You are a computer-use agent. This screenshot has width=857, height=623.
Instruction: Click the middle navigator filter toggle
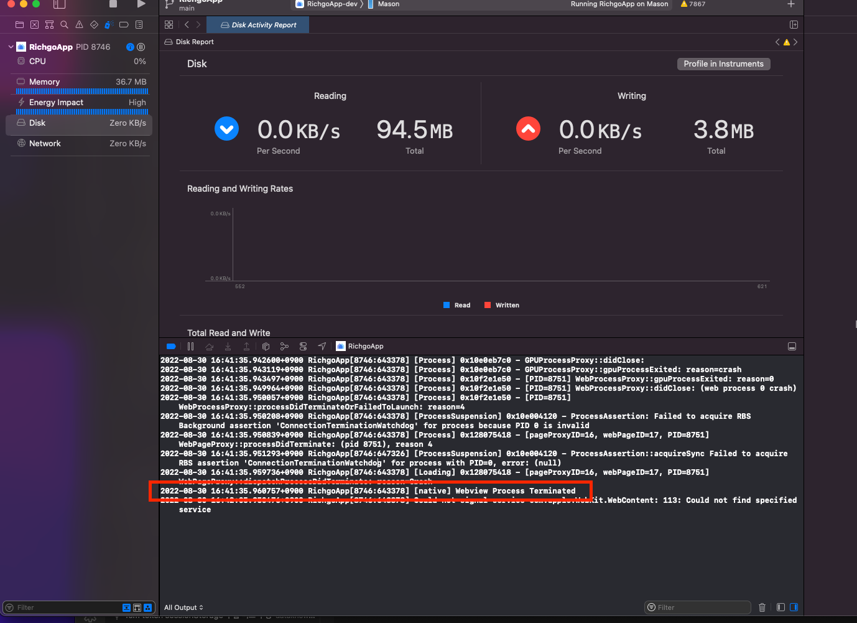137,607
